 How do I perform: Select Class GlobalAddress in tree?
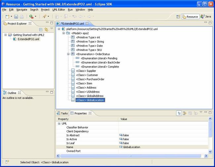(90, 96)
